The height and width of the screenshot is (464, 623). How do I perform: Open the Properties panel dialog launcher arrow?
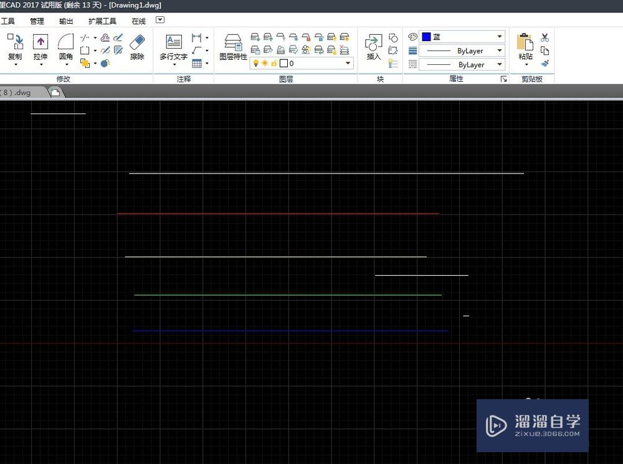[505, 79]
